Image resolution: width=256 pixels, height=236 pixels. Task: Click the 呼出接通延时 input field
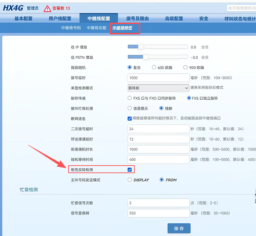pyautogui.click(x=158, y=139)
